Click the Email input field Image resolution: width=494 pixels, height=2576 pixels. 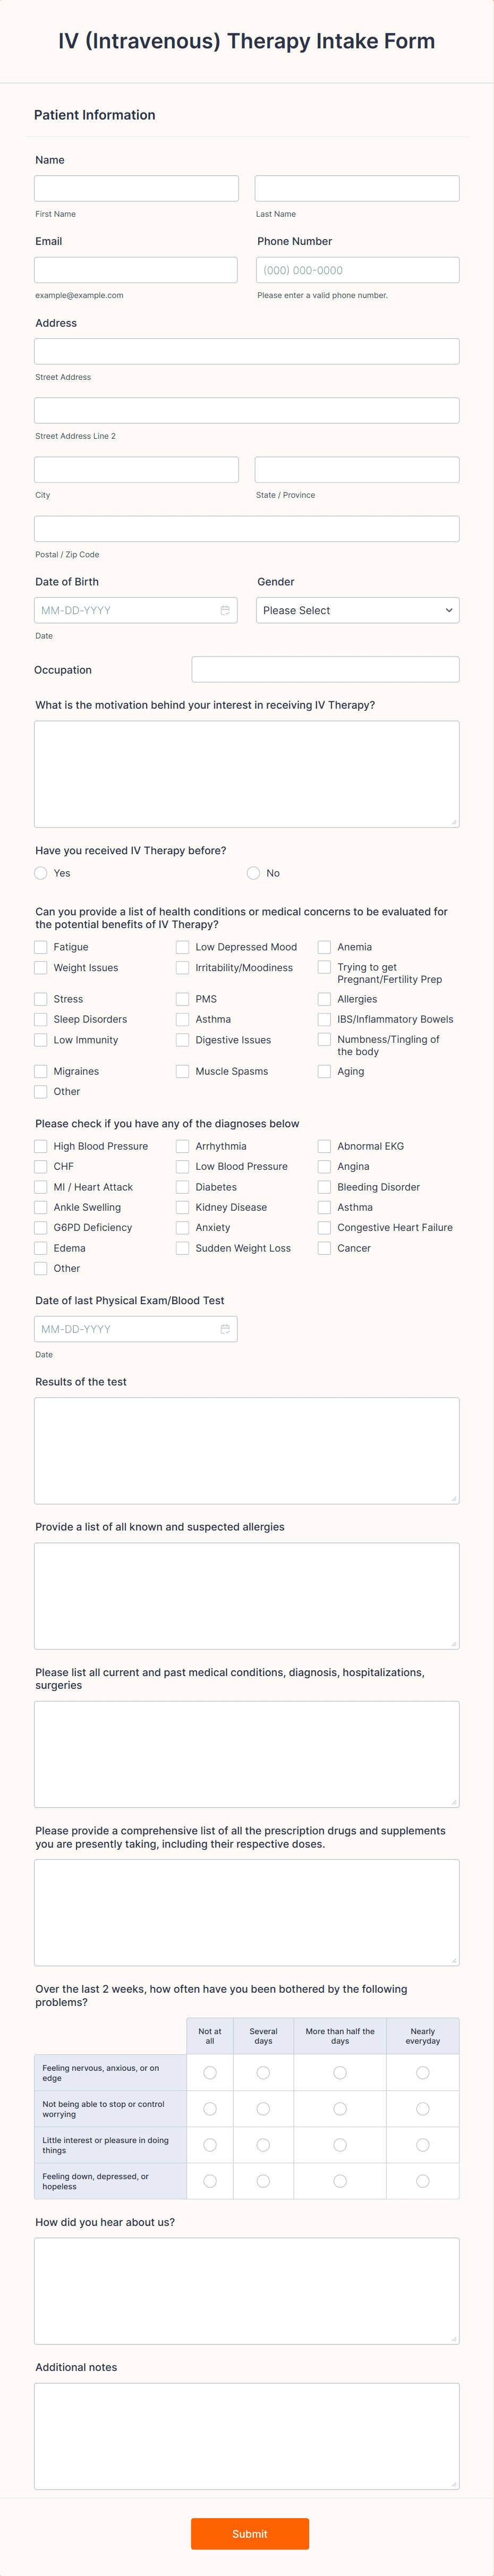135,269
